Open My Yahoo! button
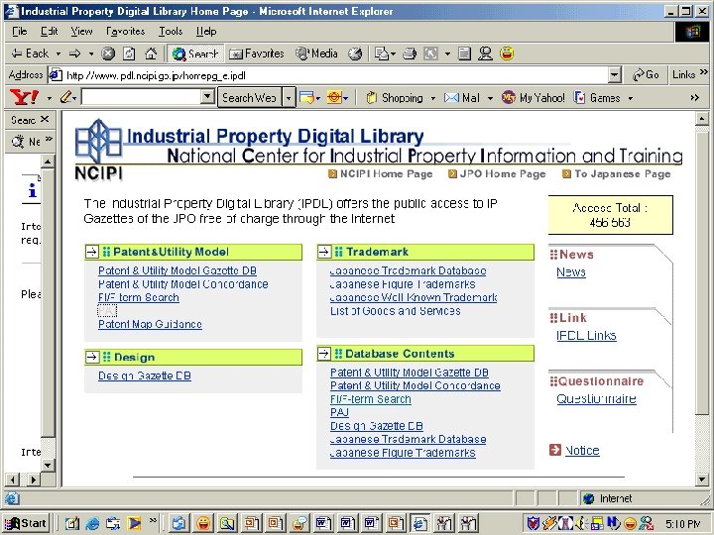Screen dimensions: 714x535 tap(533, 98)
